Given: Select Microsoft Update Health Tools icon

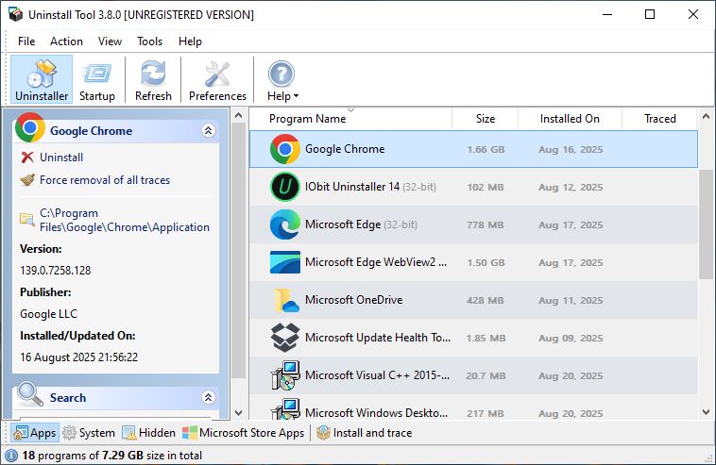Looking at the screenshot, I should click(x=285, y=338).
